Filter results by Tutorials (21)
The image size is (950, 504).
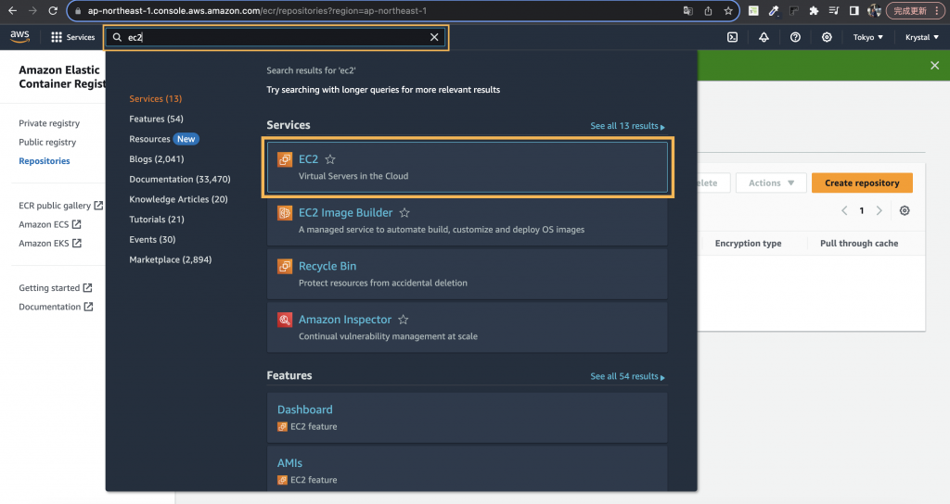coord(156,219)
